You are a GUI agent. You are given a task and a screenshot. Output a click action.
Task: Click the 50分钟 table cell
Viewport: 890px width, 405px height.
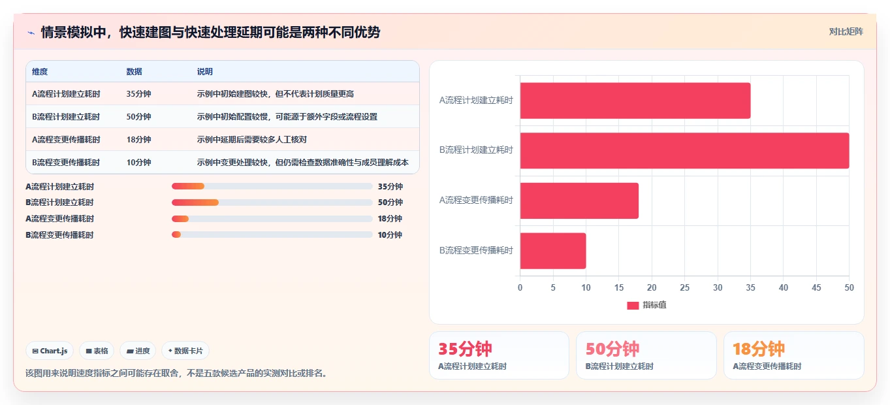[138, 117]
